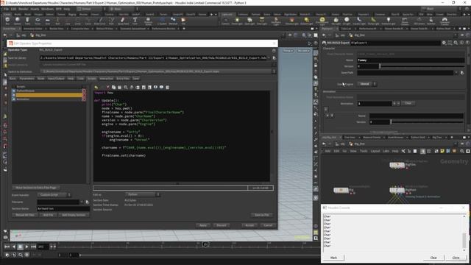
Task: Select the Torus shelf tool
Action: coord(38,21)
